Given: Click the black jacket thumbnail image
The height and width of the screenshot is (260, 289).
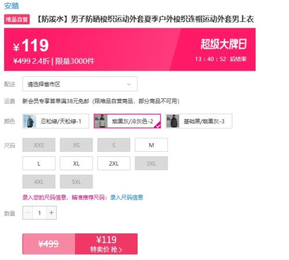Looking at the screenshot, I should pyautogui.click(x=173, y=121).
